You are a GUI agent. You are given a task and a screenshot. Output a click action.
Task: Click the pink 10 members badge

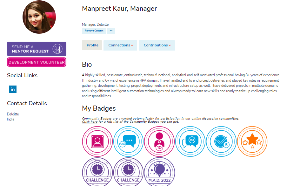159,141
